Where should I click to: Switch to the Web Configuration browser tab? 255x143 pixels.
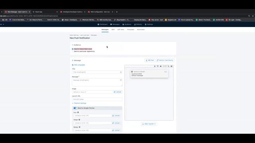[x=100, y=12]
